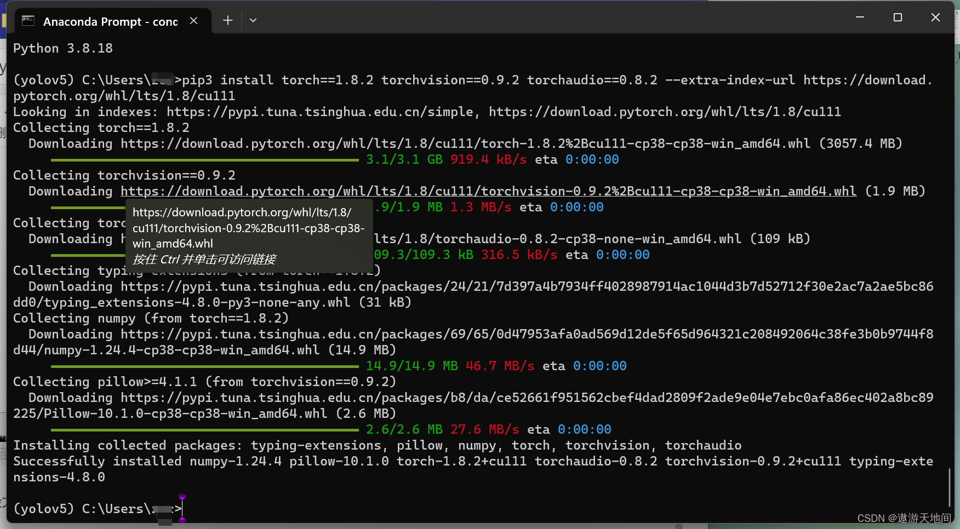Close the terminal window
The image size is (960, 529).
tap(935, 18)
